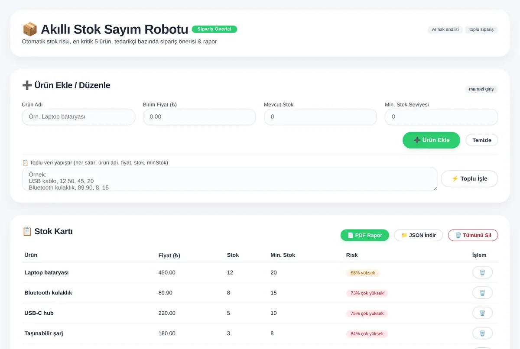Screen dimensions: 520x349
Task: Select the Taşınabilir şarj product name
Action: [x=44, y=333]
